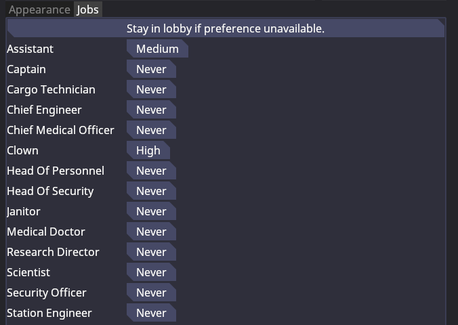458x325 pixels.
Task: Click the Clown job label
Action: tap(22, 150)
